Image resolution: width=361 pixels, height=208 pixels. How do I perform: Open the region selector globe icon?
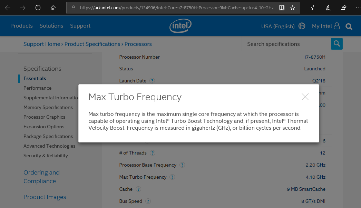(302, 26)
